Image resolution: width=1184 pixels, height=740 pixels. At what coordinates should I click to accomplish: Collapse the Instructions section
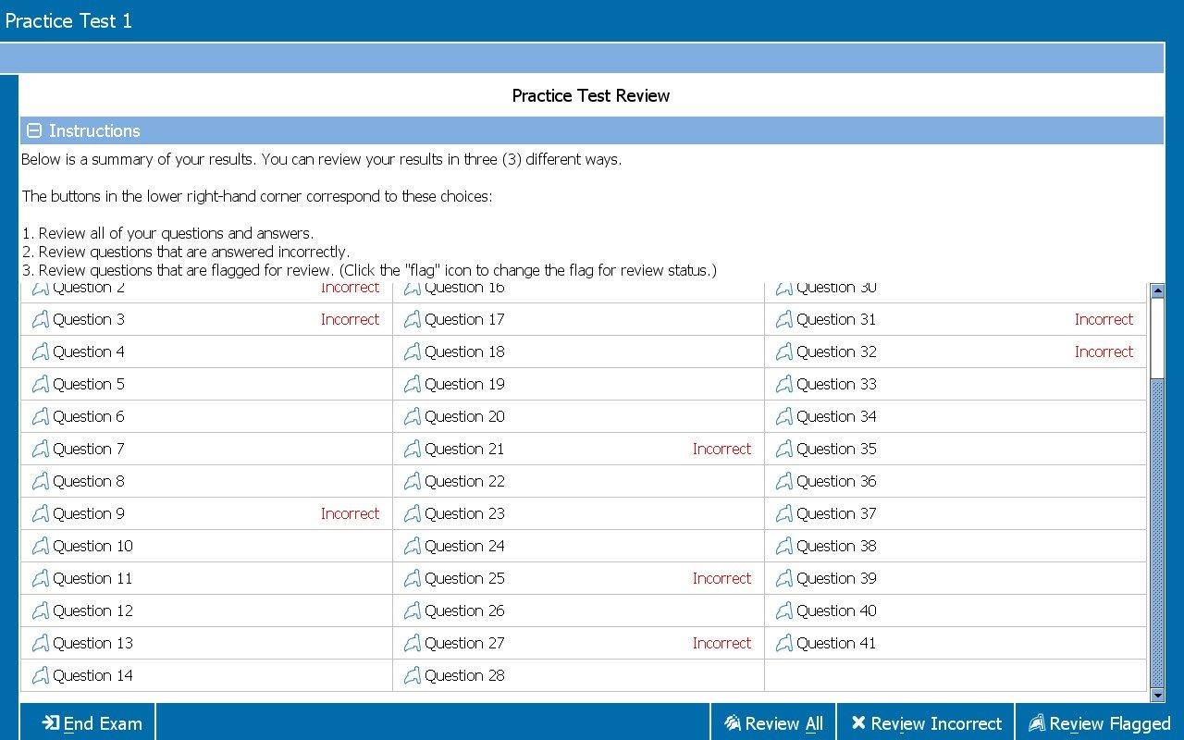pos(34,131)
